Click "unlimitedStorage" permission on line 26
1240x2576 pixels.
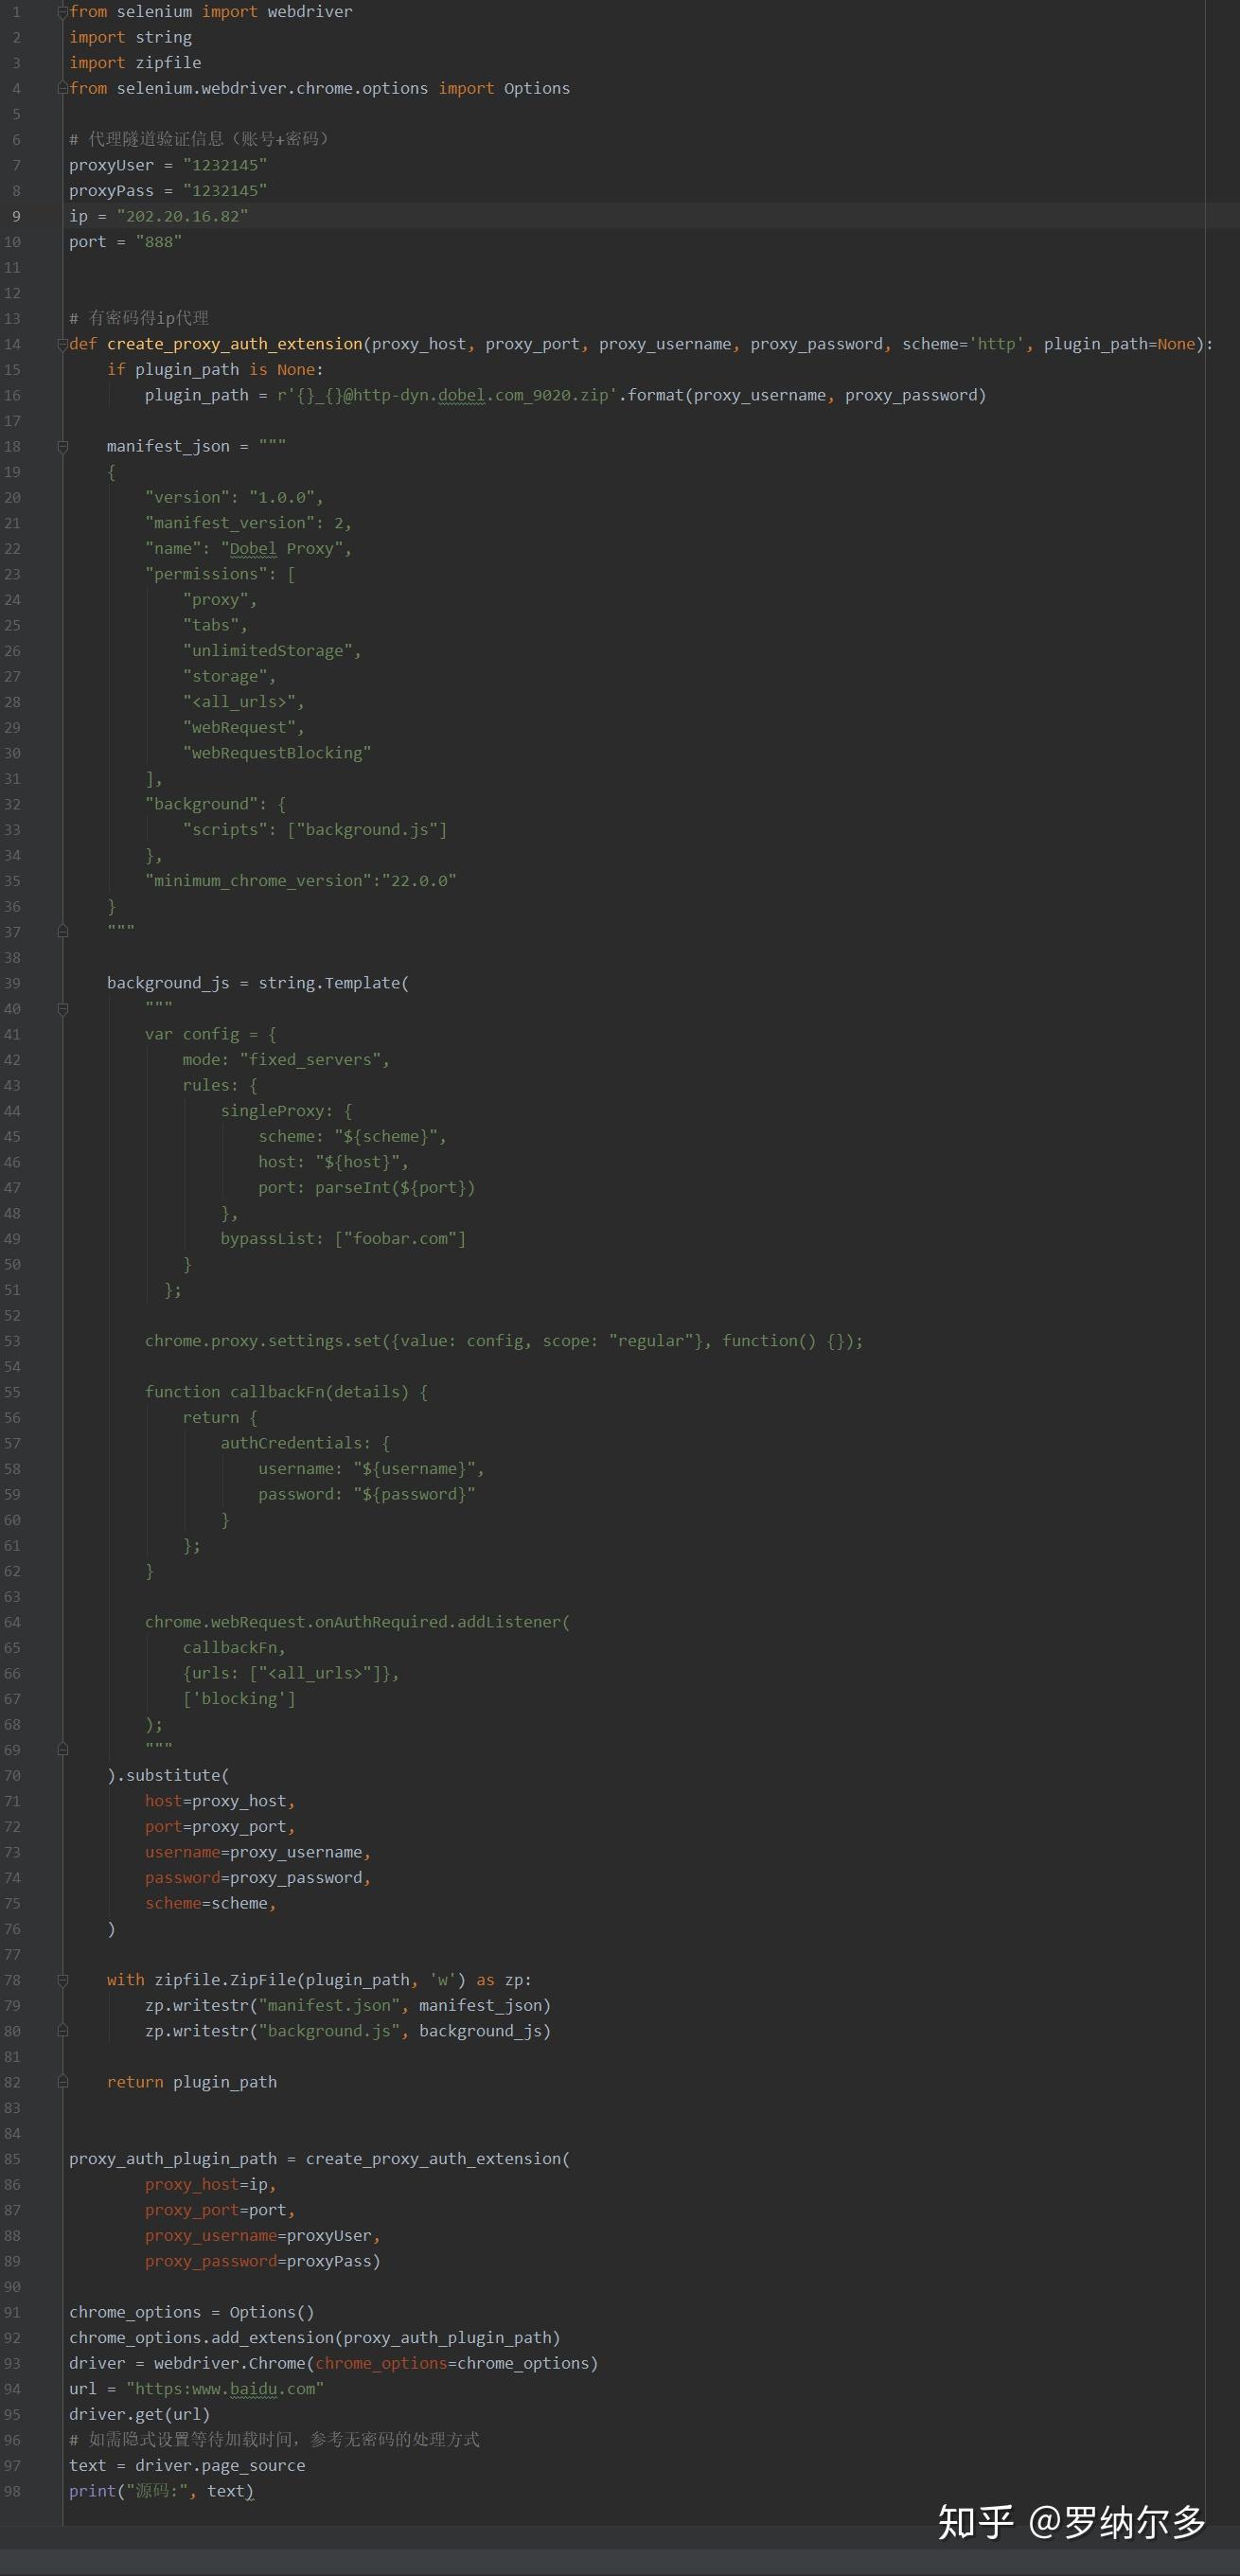267,651
